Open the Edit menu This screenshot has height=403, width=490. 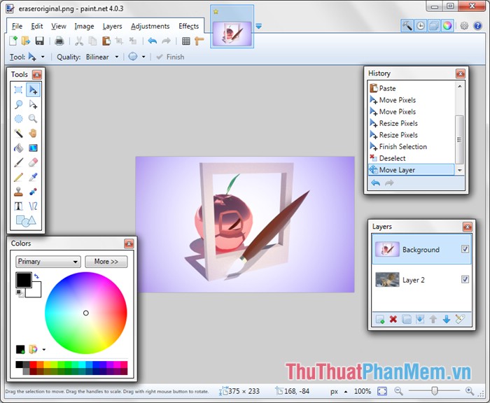click(37, 27)
